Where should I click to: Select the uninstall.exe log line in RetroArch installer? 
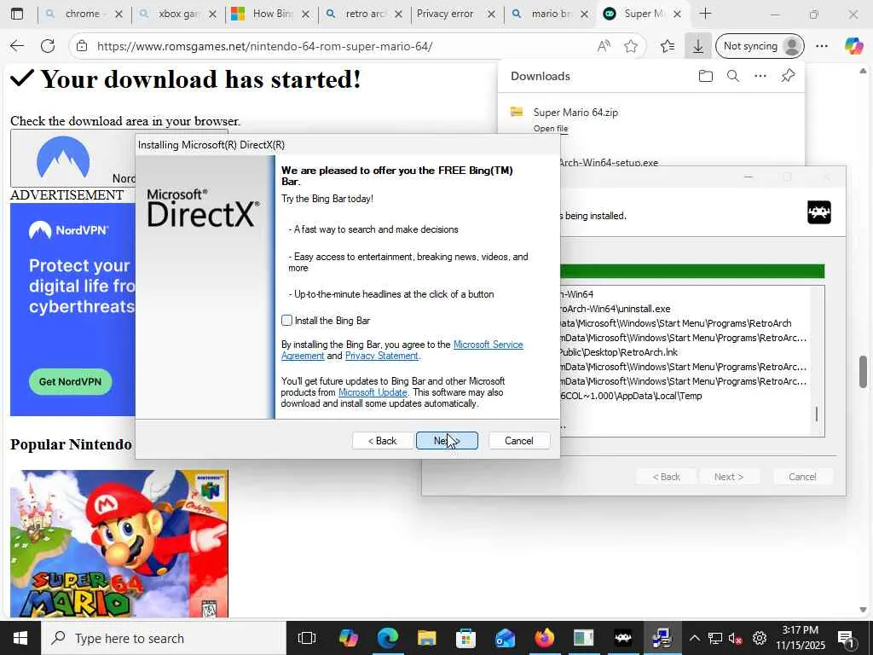(616, 309)
